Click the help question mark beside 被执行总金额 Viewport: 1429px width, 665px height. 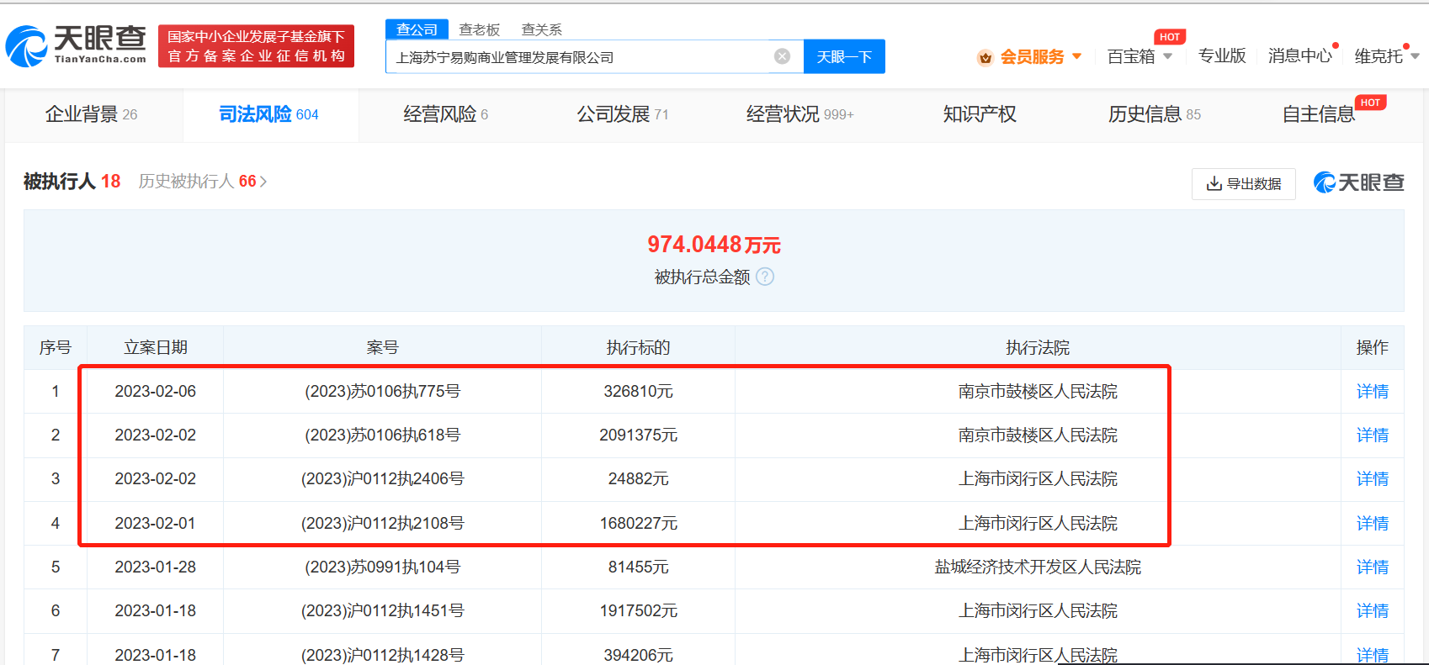765,277
